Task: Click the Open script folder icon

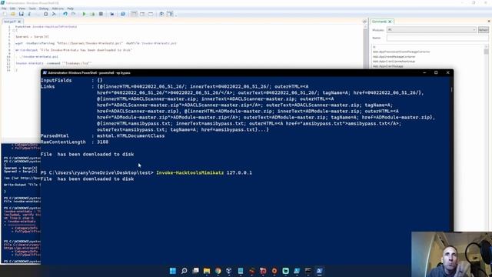Action: click(x=13, y=14)
